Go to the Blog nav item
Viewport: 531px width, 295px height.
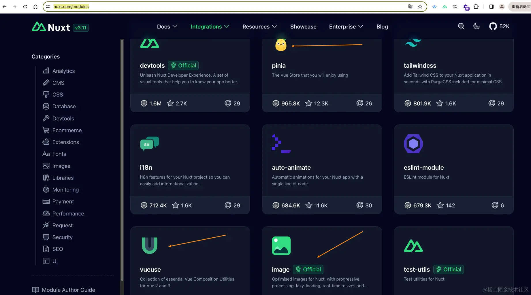[382, 27]
